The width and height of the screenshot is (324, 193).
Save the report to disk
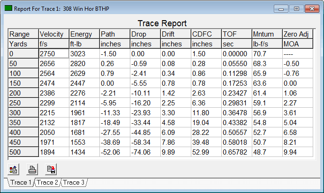(x=51, y=169)
